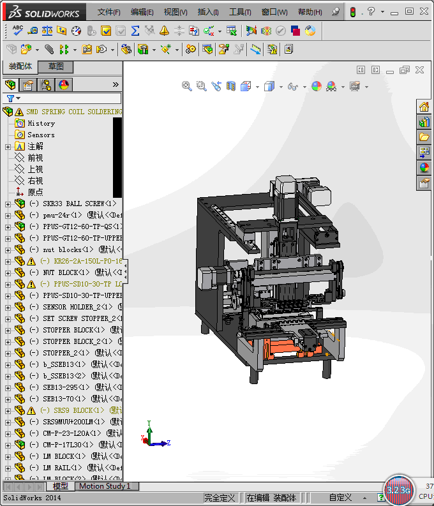Select the Mate paperclip tool
This screenshot has height=506, width=434.
click(x=49, y=49)
